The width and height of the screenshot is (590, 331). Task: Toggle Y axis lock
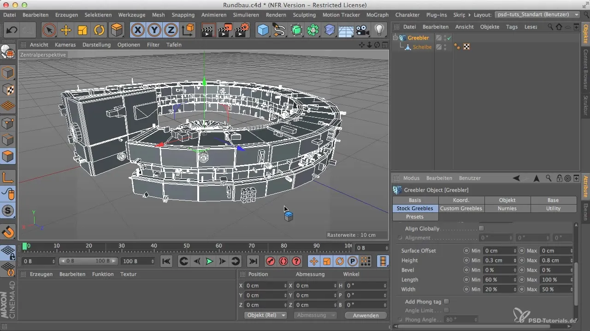(155, 30)
